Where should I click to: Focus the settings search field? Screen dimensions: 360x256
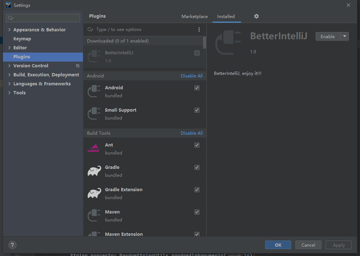pos(43,18)
